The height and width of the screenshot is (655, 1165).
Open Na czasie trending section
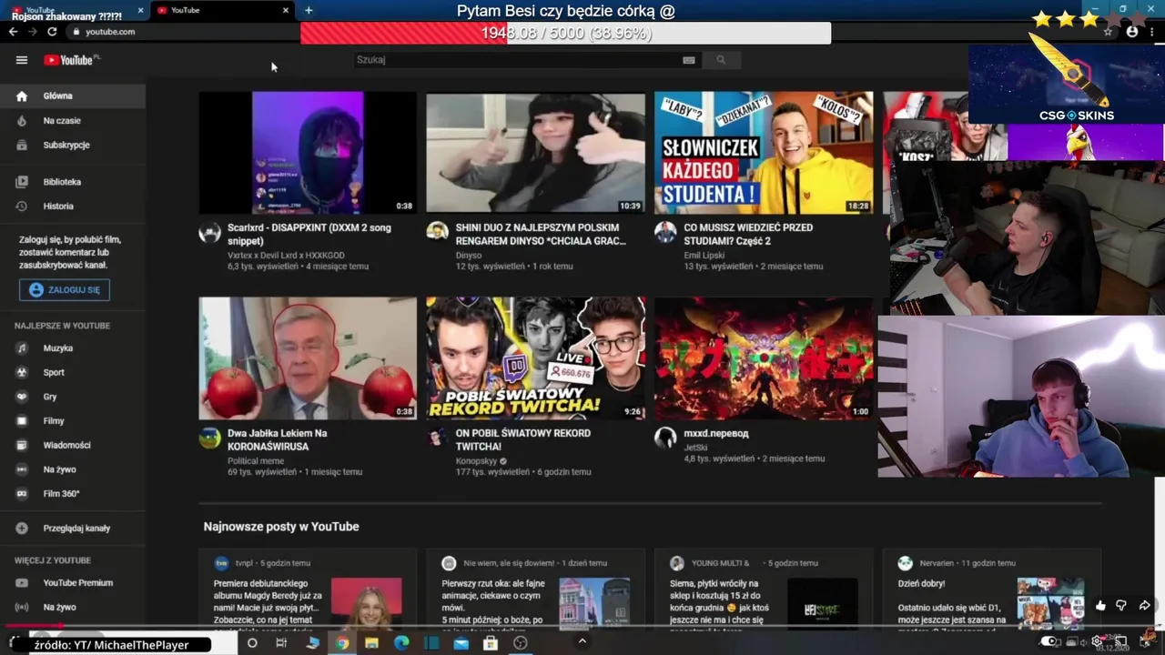[x=73, y=120]
